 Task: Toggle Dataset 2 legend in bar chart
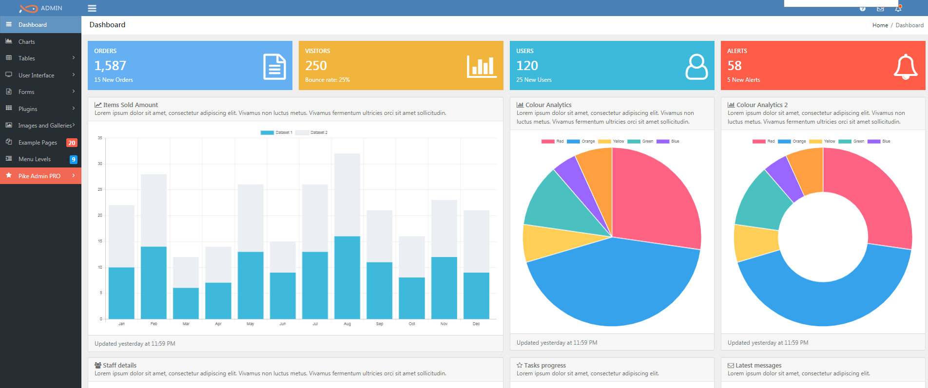pos(311,132)
